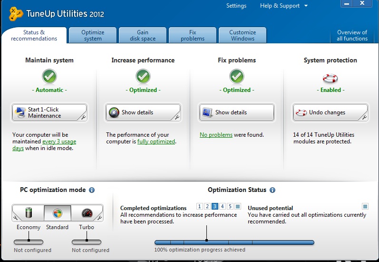Minimize the TuneUp Utilities window
Screen dimensions: 379x262
pyautogui.click(x=347, y=4)
